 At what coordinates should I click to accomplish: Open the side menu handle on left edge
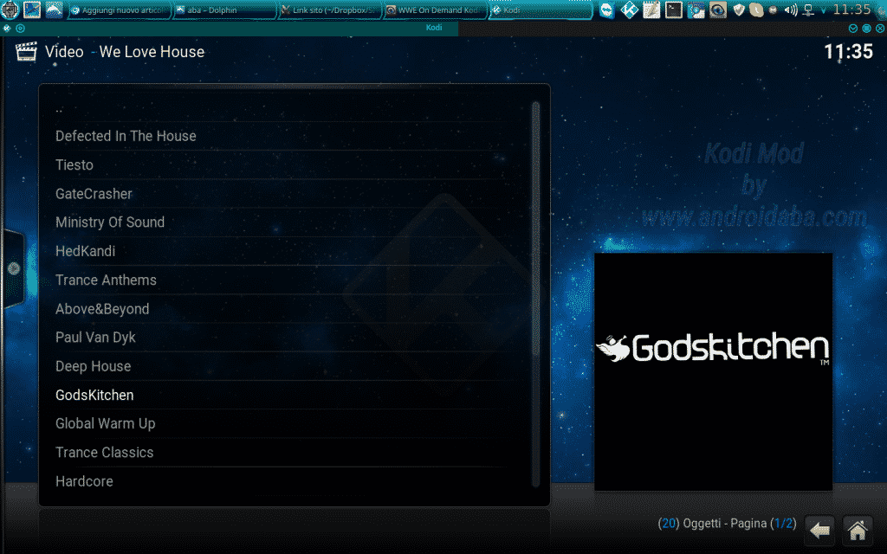(x=14, y=268)
